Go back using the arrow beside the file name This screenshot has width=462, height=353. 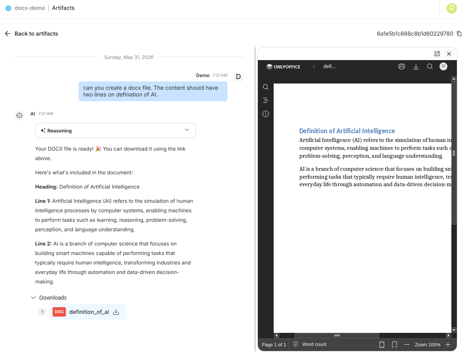pyautogui.click(x=314, y=67)
